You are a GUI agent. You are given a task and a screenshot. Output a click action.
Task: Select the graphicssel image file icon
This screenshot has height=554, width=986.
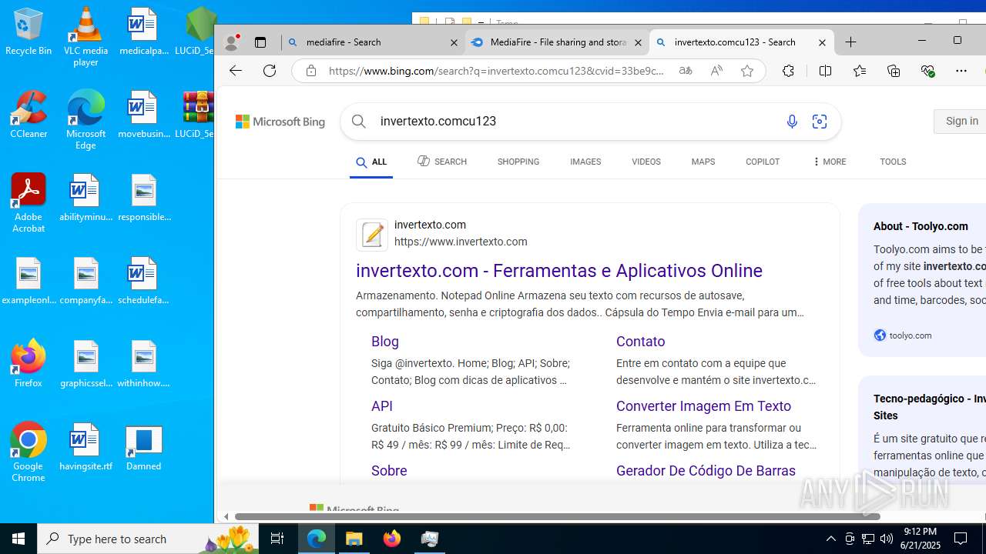click(x=86, y=364)
